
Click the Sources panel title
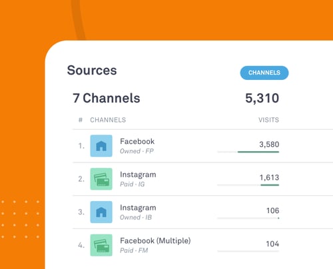coord(92,71)
